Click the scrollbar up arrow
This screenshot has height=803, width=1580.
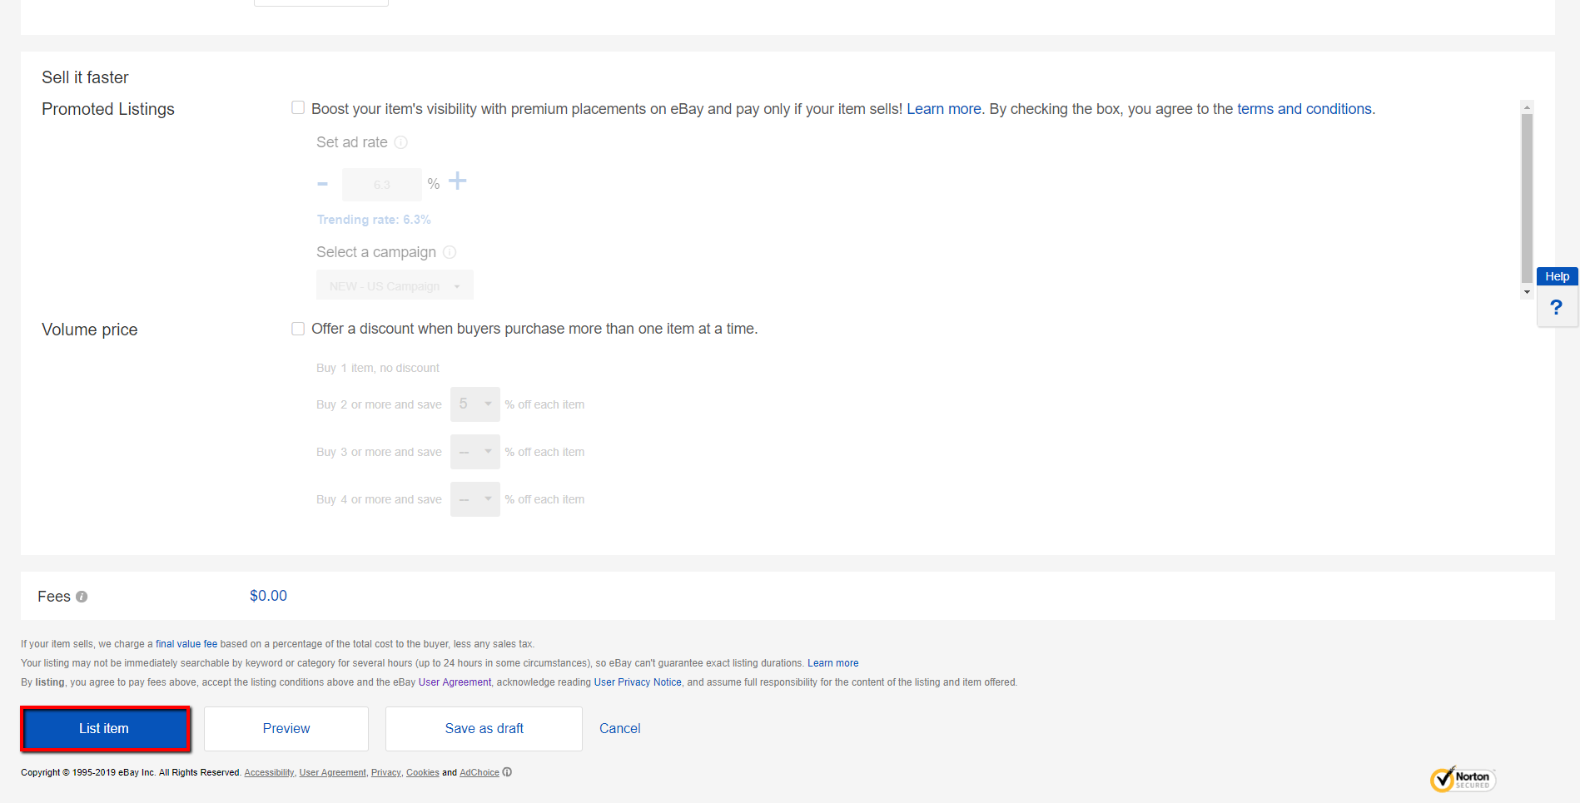click(1527, 107)
